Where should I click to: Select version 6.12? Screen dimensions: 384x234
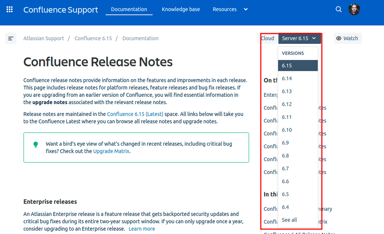click(x=298, y=104)
